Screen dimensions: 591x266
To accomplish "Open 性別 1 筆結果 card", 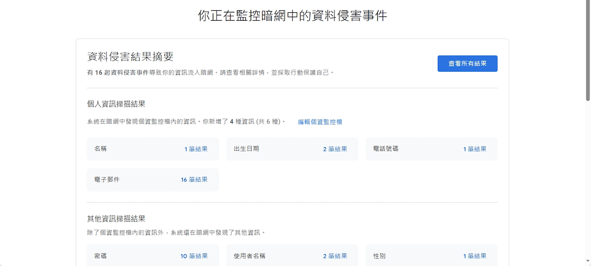I will click(x=431, y=256).
